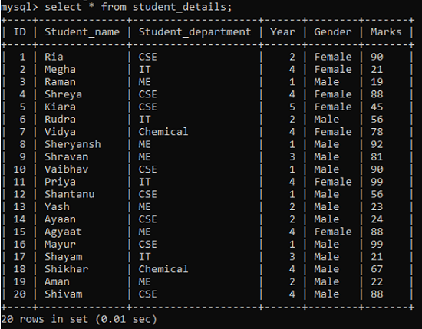Click the name Vaibhav in row 10
The image size is (422, 329).
67,169
